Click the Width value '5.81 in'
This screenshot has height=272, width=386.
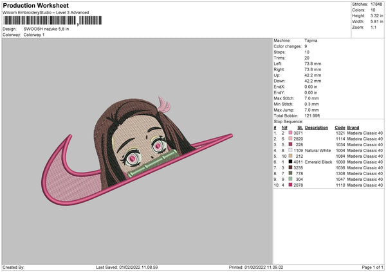[x=377, y=22]
